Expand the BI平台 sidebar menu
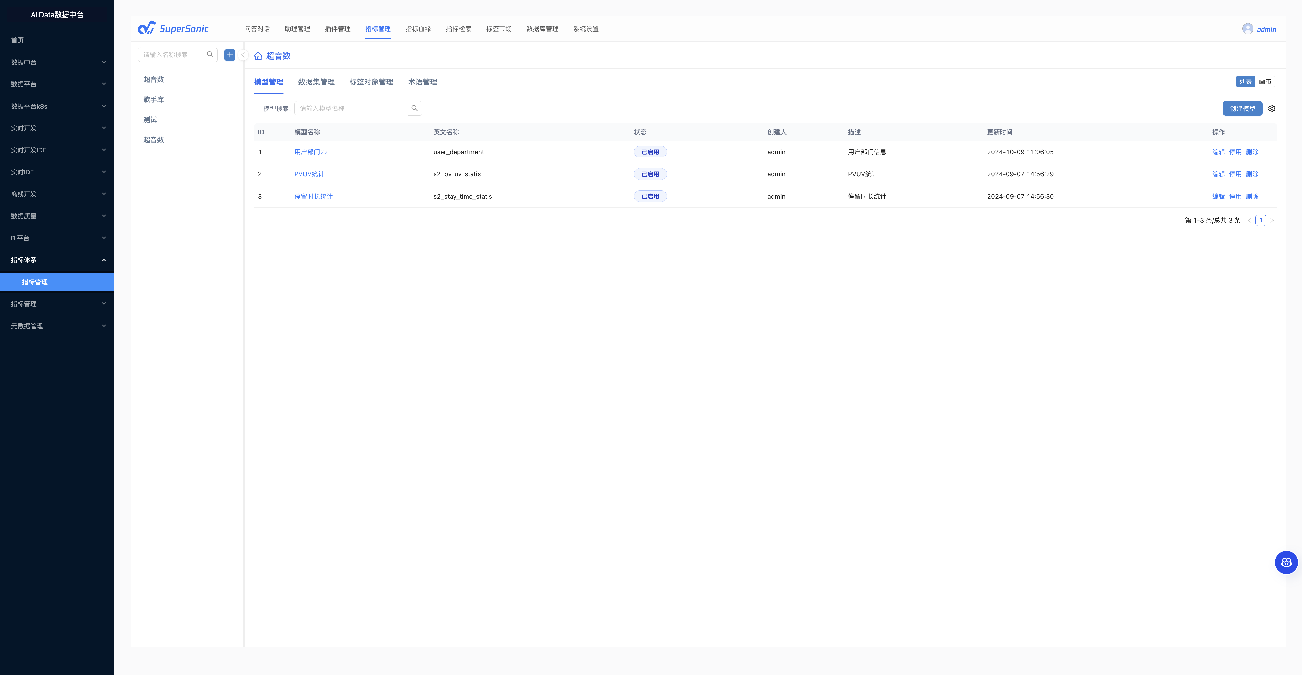1302x675 pixels. coord(57,238)
